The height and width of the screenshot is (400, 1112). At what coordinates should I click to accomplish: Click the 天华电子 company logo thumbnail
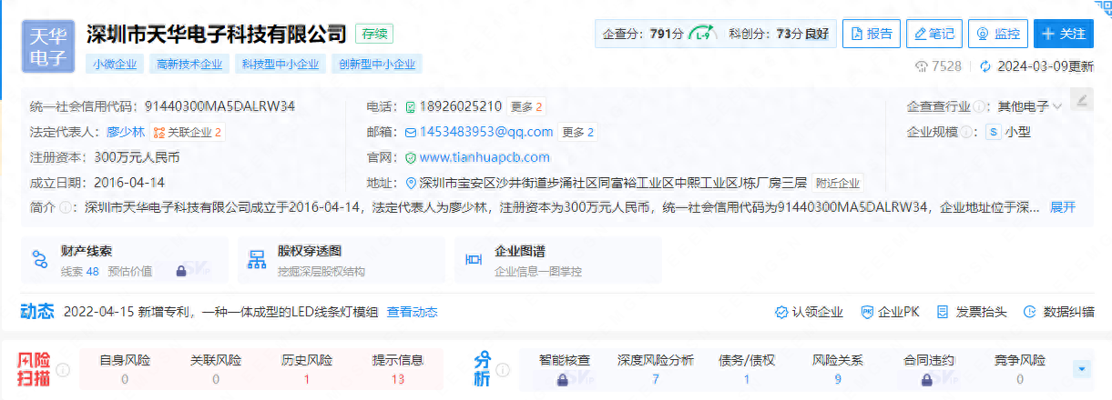pos(48,46)
